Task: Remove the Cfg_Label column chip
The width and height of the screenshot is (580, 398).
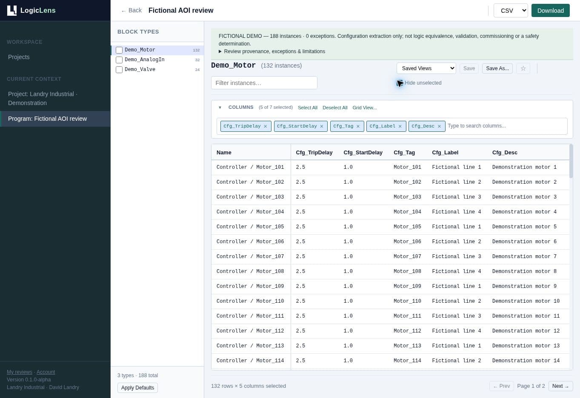Action: coord(400,126)
